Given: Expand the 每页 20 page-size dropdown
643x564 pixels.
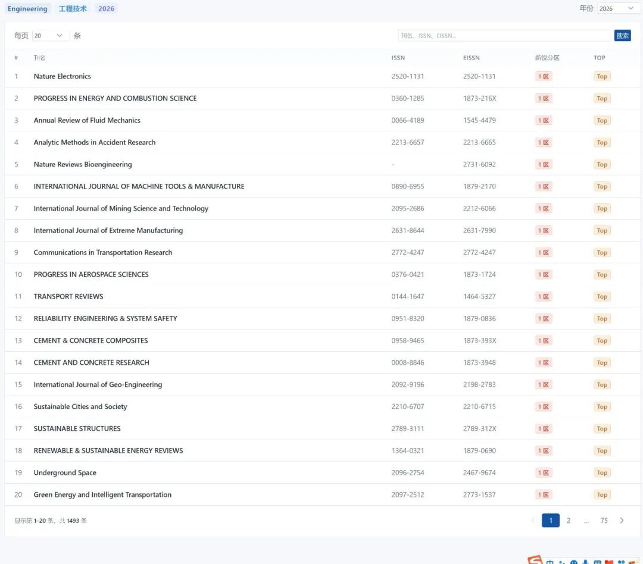Looking at the screenshot, I should [50, 36].
